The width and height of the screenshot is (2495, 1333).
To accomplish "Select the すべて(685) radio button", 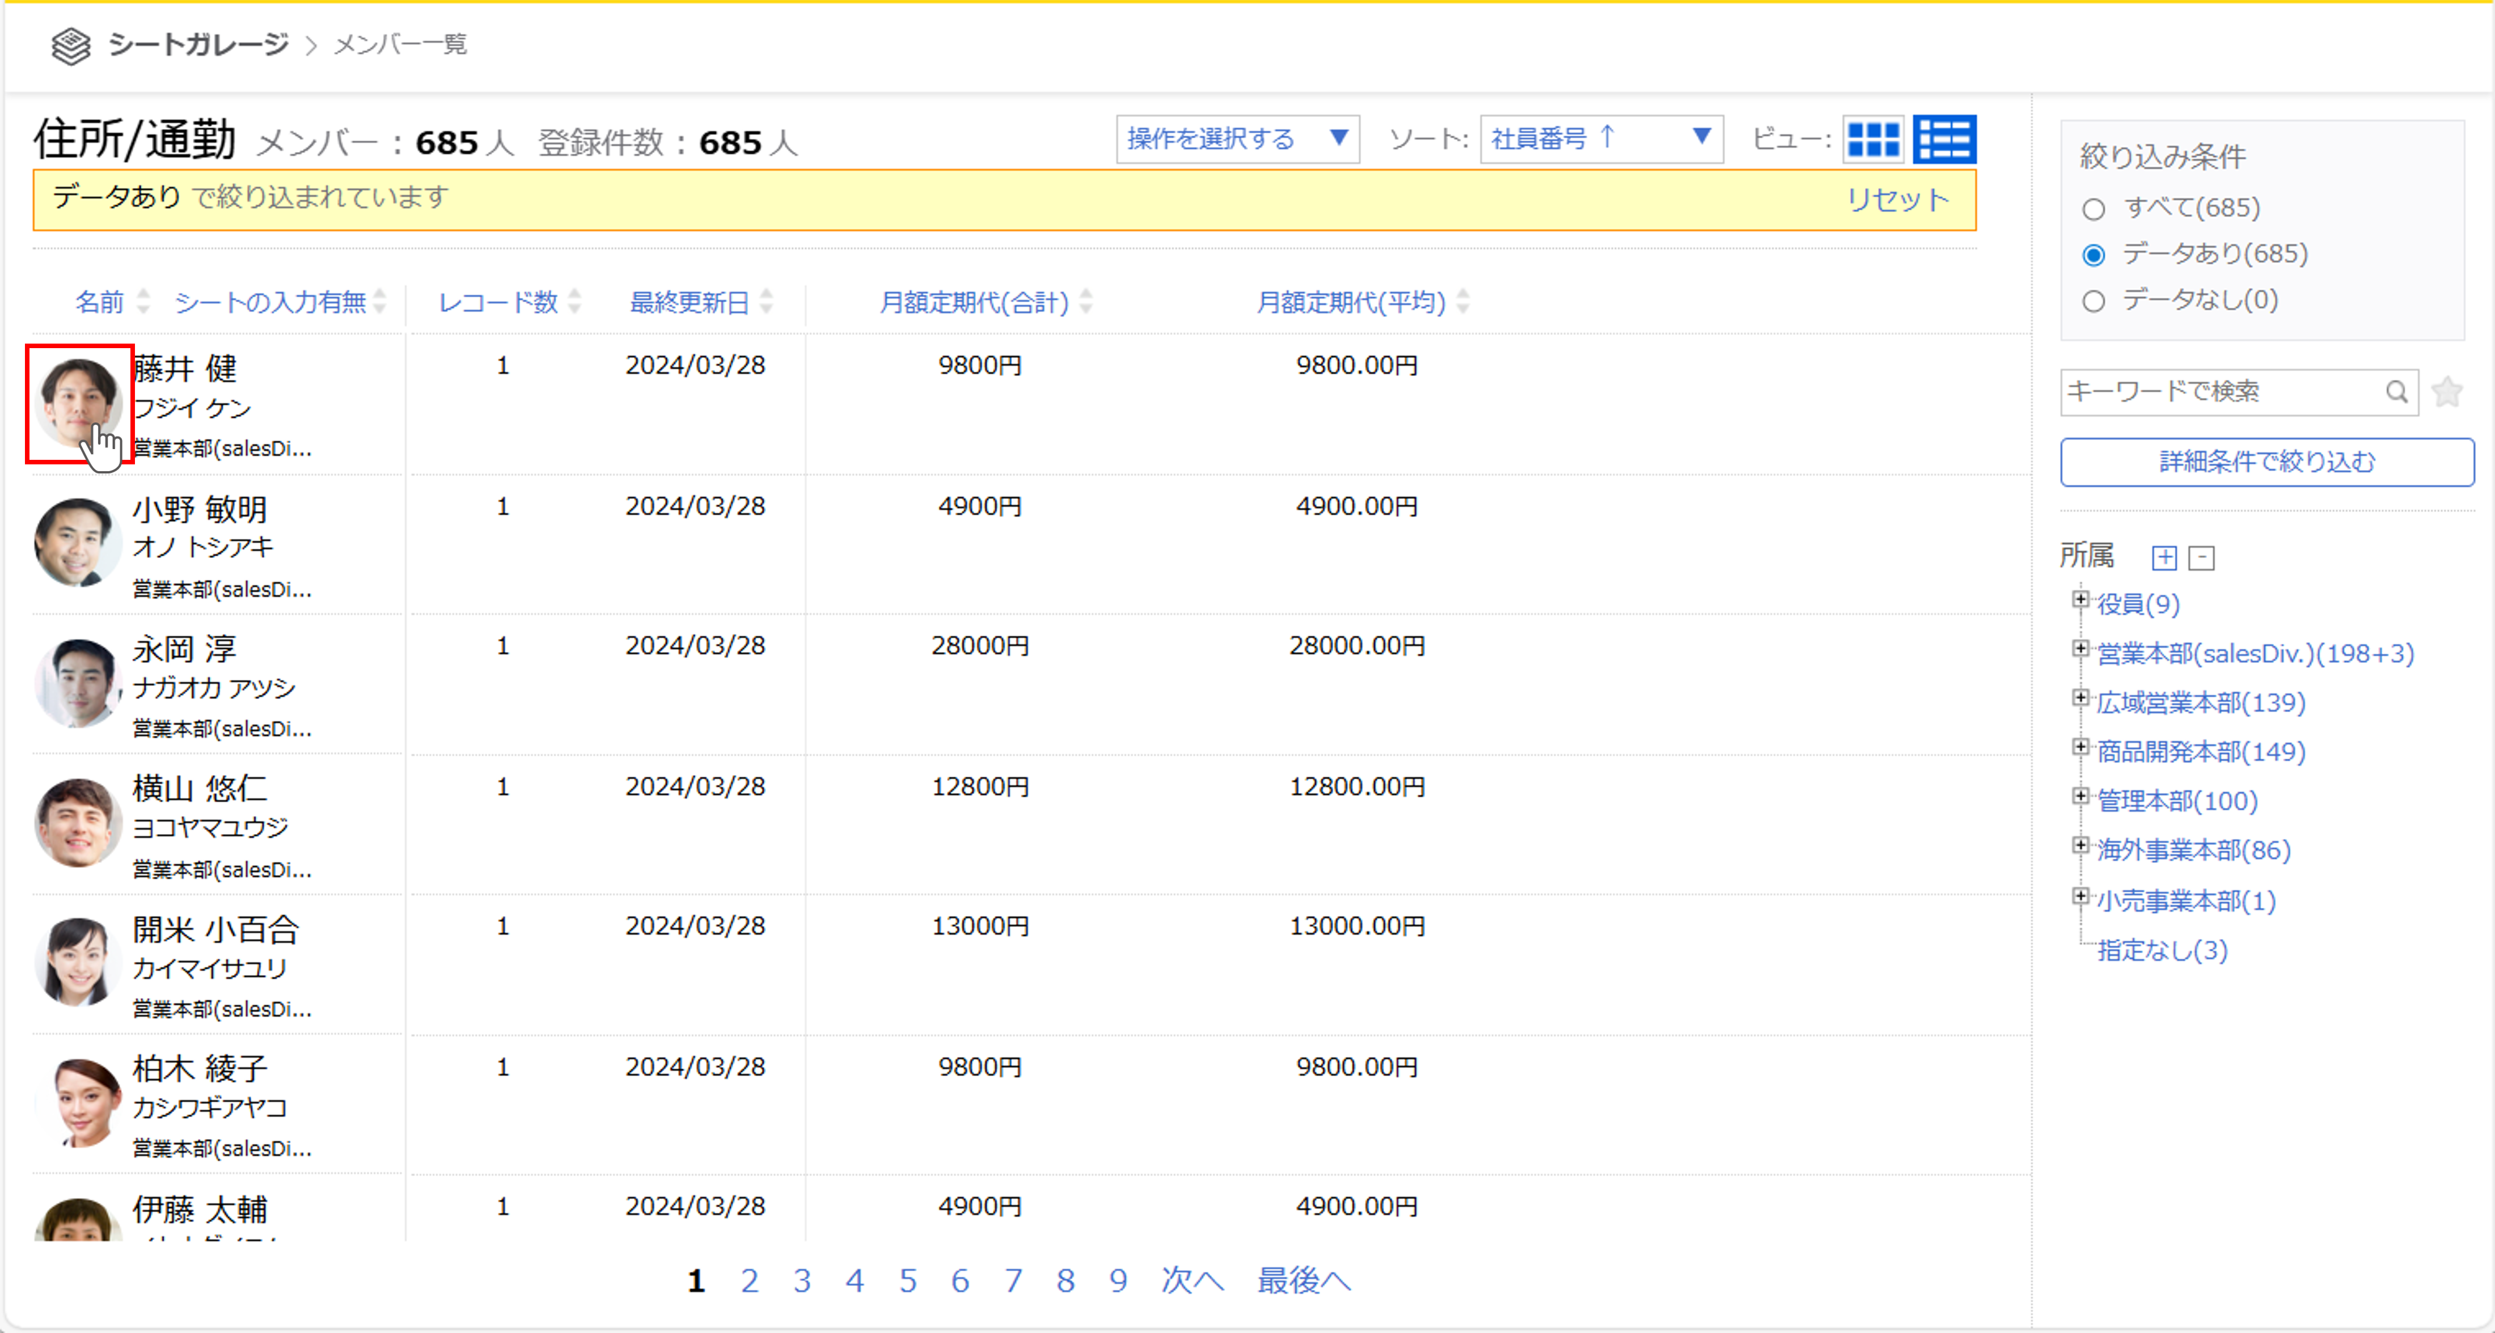I will tap(2093, 209).
